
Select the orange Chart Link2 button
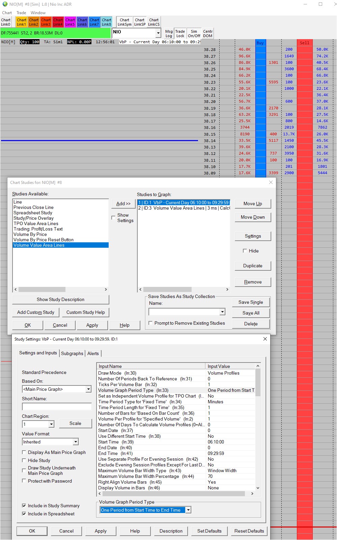(x=33, y=22)
